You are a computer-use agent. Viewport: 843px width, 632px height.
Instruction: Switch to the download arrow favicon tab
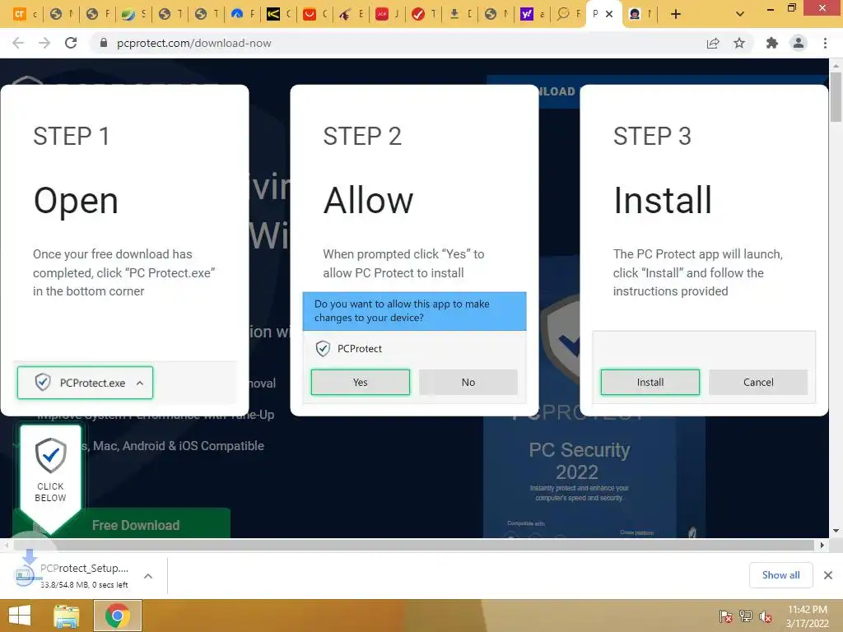[454, 14]
